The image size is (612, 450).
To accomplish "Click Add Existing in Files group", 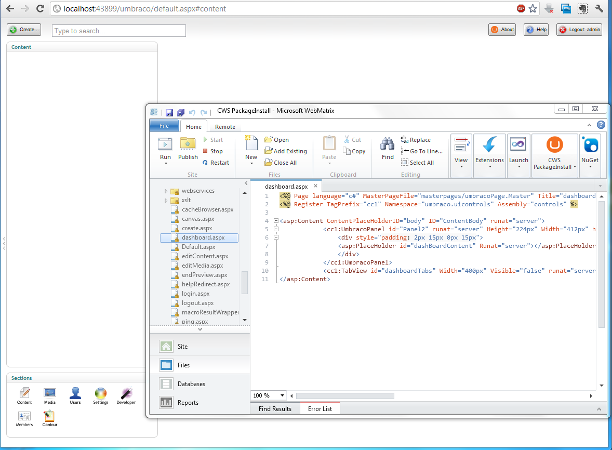I will point(286,151).
